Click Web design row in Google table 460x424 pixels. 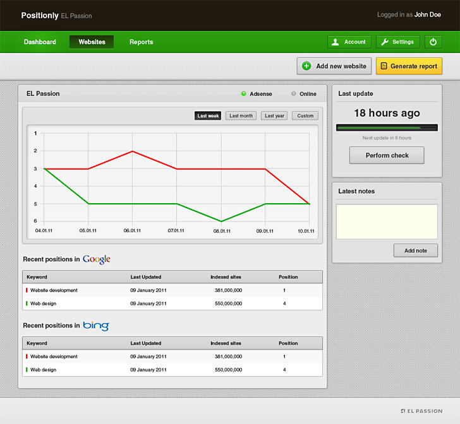coord(172,303)
